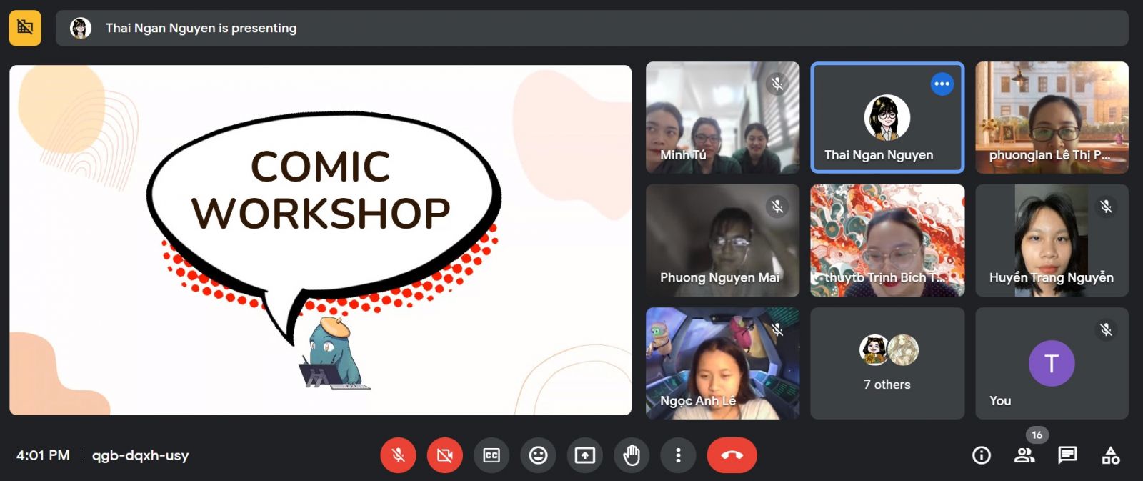1143x481 pixels.
Task: Click the Present now screen share icon
Action: tap(584, 455)
